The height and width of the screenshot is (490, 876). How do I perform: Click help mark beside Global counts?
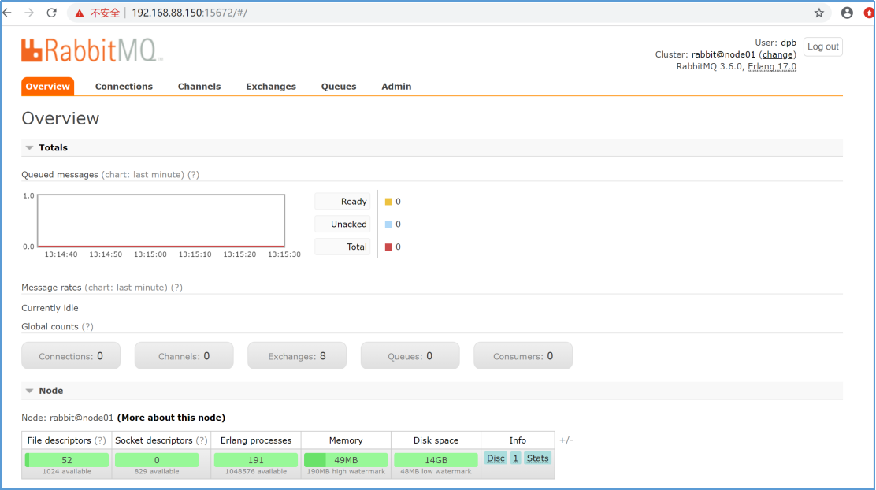(87, 327)
